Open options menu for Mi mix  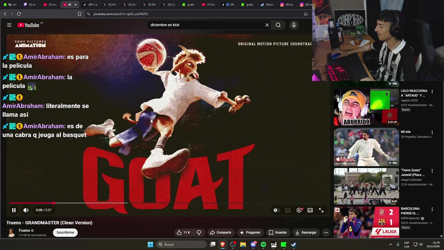click(x=432, y=132)
